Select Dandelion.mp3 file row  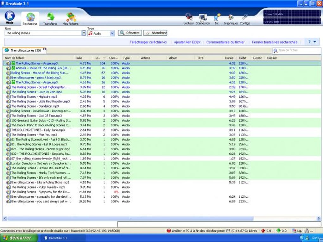click(162, 106)
